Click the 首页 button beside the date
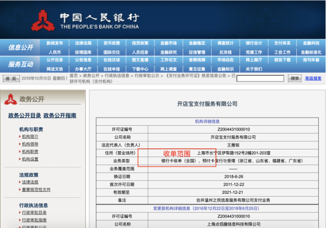Screen dimensions: 327x228 11,79
